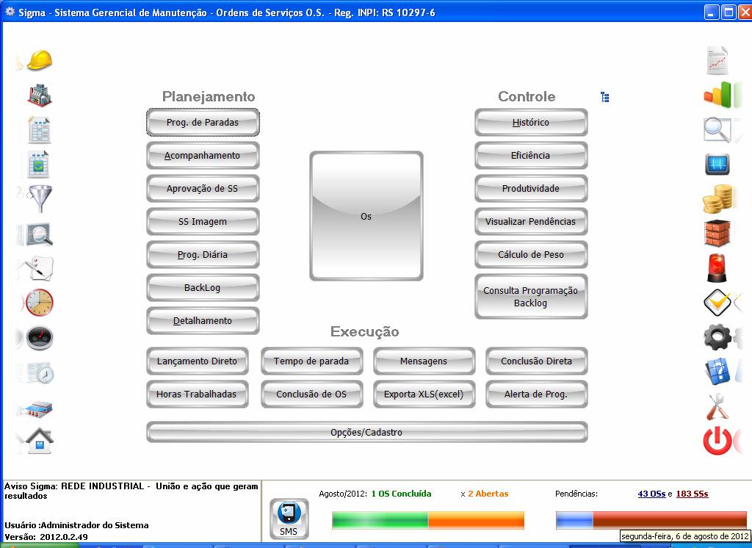This screenshot has width=752, height=548.
Task: Click the wide Opções/Cadastro button
Action: coord(366,433)
